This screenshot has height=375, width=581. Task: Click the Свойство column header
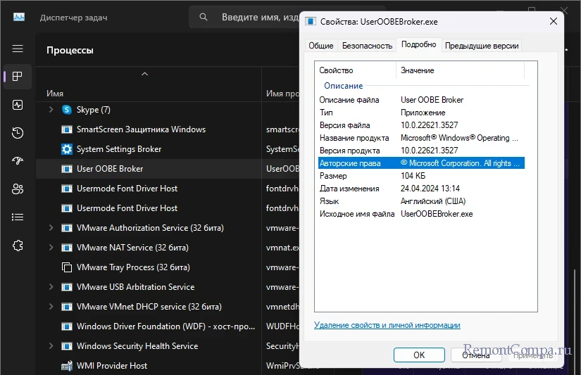pyautogui.click(x=356, y=70)
